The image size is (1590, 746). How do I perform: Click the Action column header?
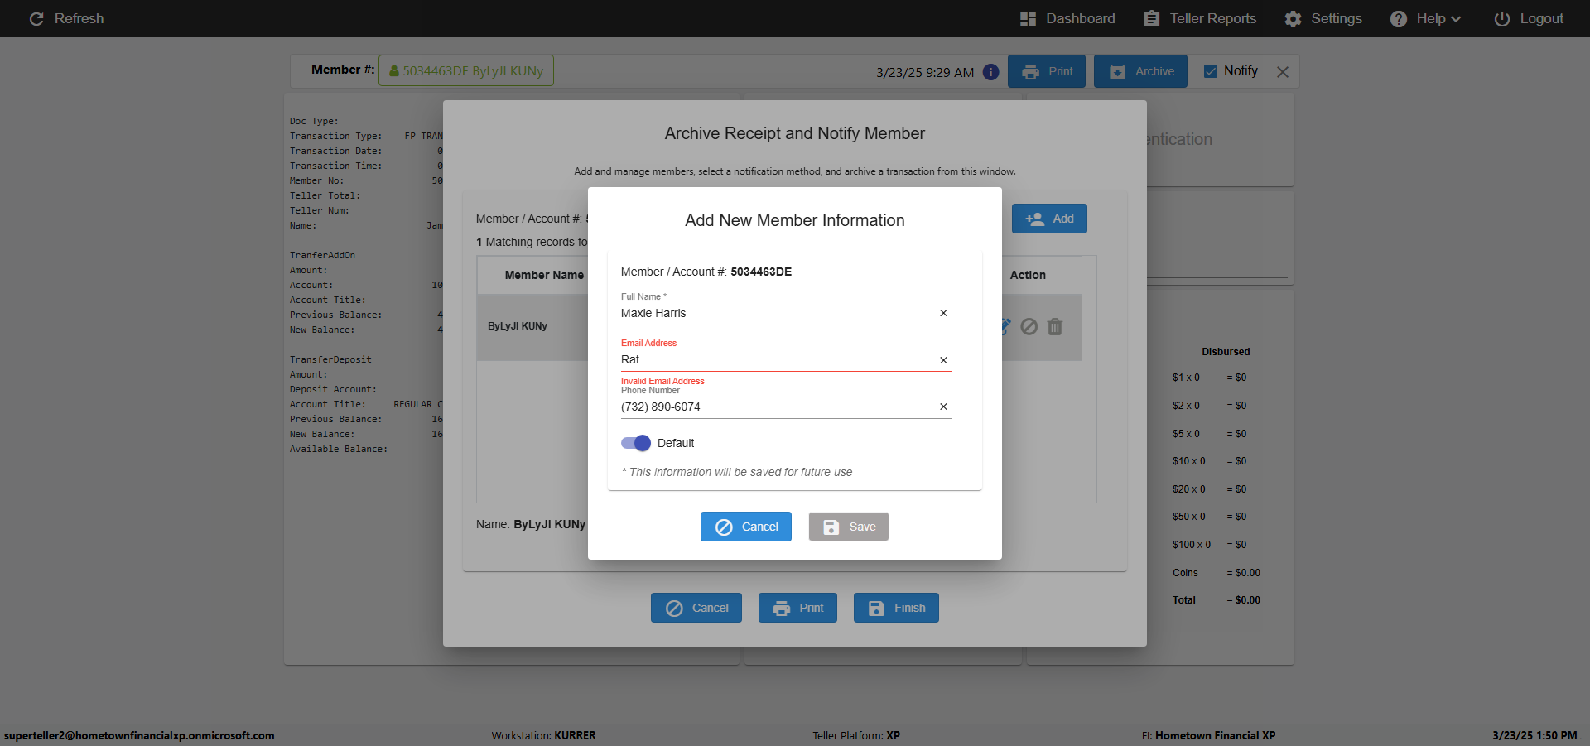[1028, 275]
